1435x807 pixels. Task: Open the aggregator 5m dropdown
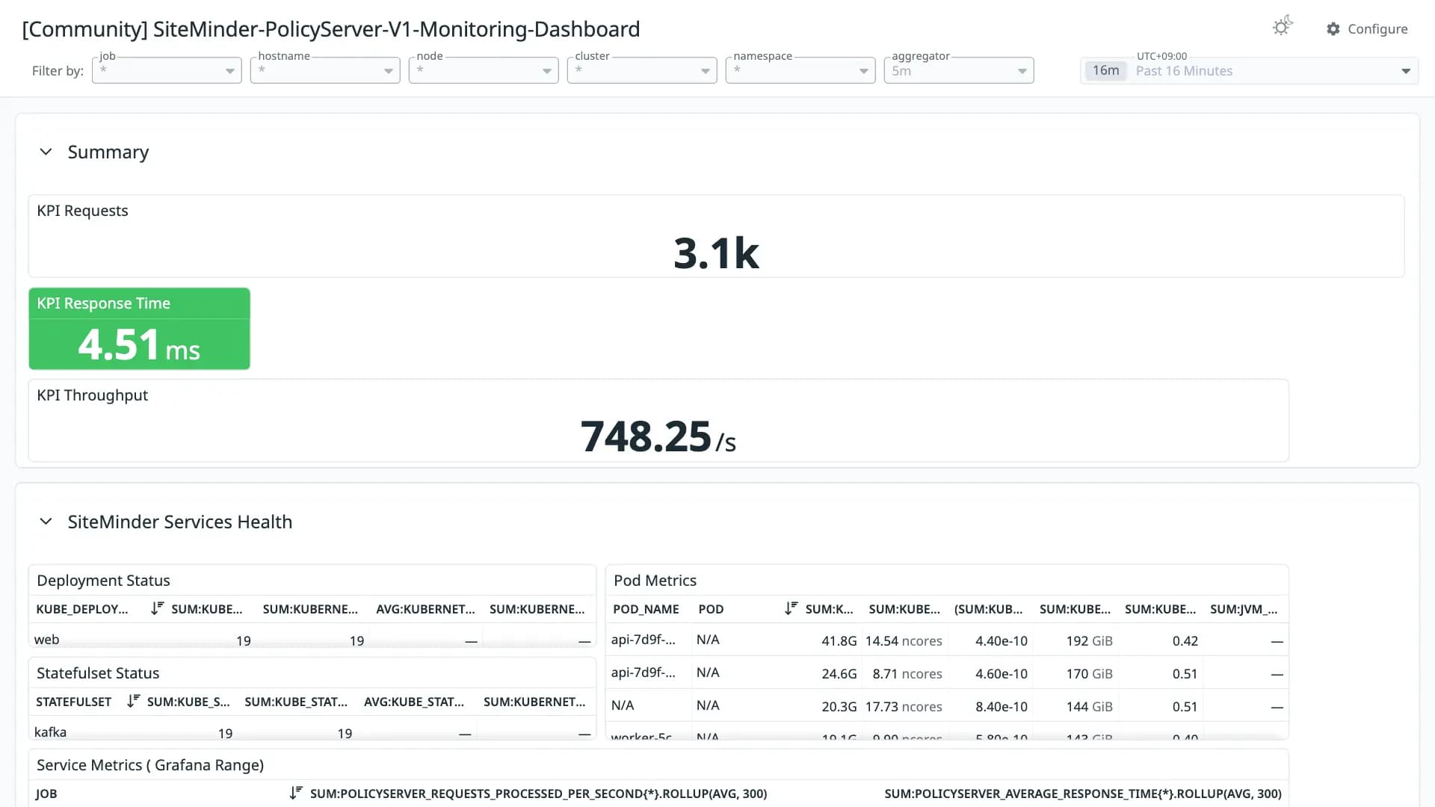click(959, 70)
